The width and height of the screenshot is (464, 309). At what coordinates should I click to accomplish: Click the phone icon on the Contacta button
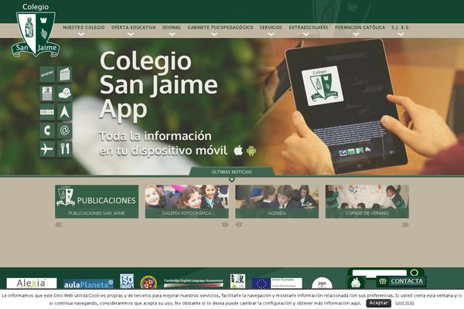point(383,281)
